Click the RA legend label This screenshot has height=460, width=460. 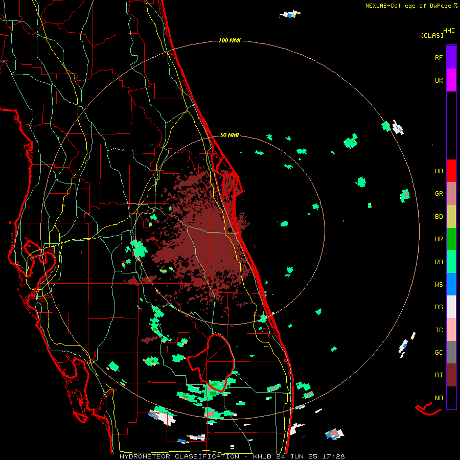[439, 262]
